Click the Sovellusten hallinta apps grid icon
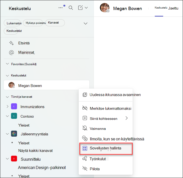 (x=85, y=148)
